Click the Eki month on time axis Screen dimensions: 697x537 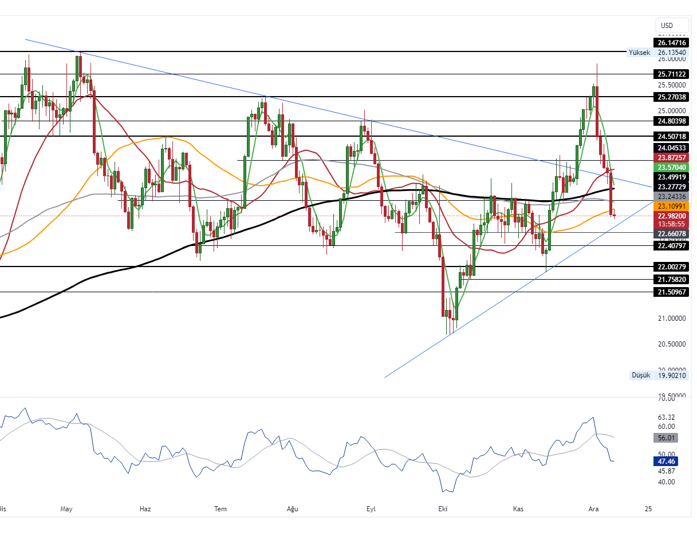[443, 508]
